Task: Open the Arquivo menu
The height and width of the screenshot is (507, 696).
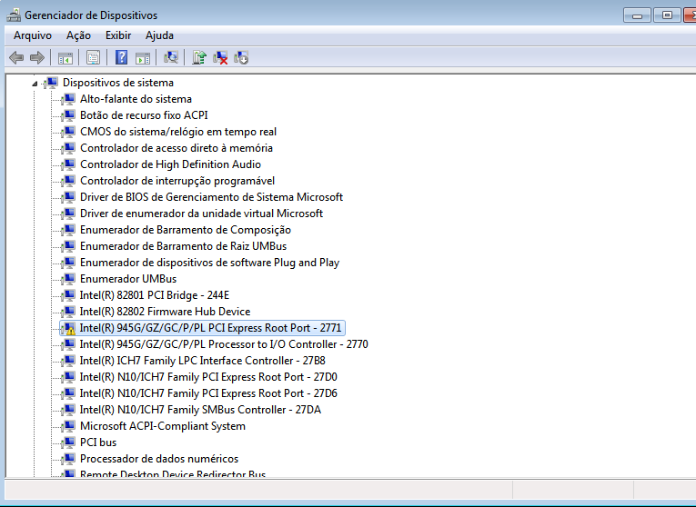Action: point(33,35)
